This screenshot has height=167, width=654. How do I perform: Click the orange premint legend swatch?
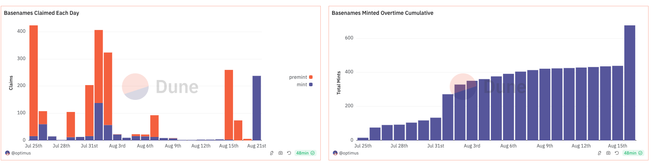311,77
